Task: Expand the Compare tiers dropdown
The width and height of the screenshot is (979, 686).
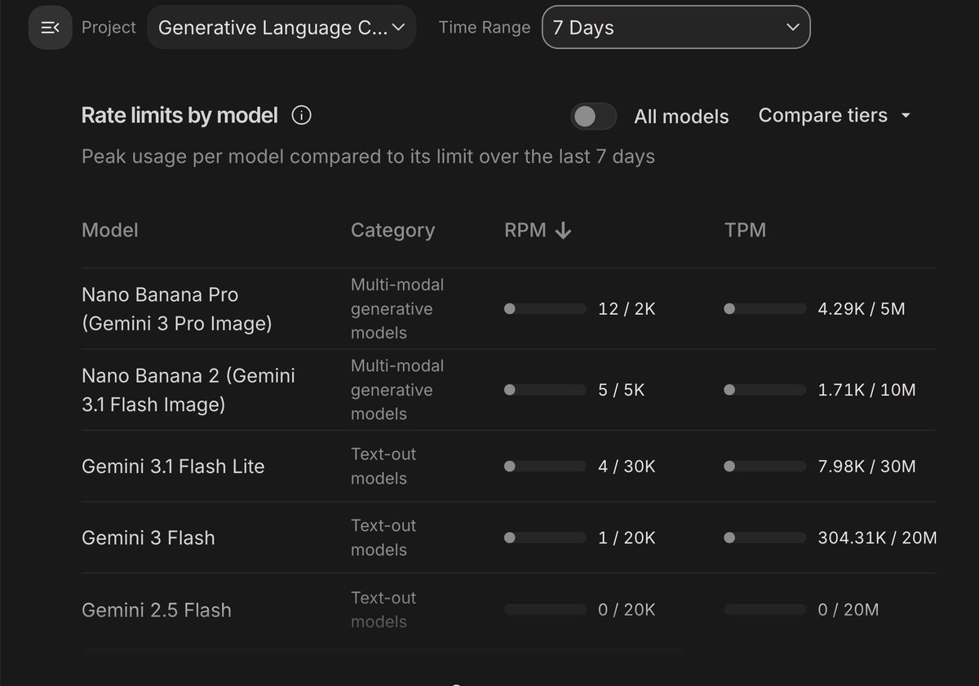Action: click(x=835, y=116)
